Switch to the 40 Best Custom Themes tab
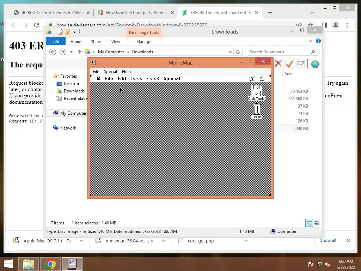361x271 pixels. pyautogui.click(x=52, y=13)
